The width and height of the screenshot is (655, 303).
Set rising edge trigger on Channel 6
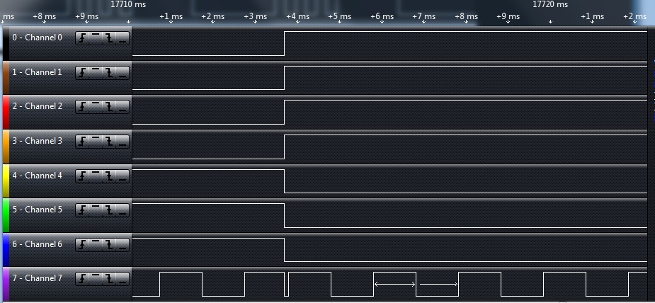coord(82,245)
